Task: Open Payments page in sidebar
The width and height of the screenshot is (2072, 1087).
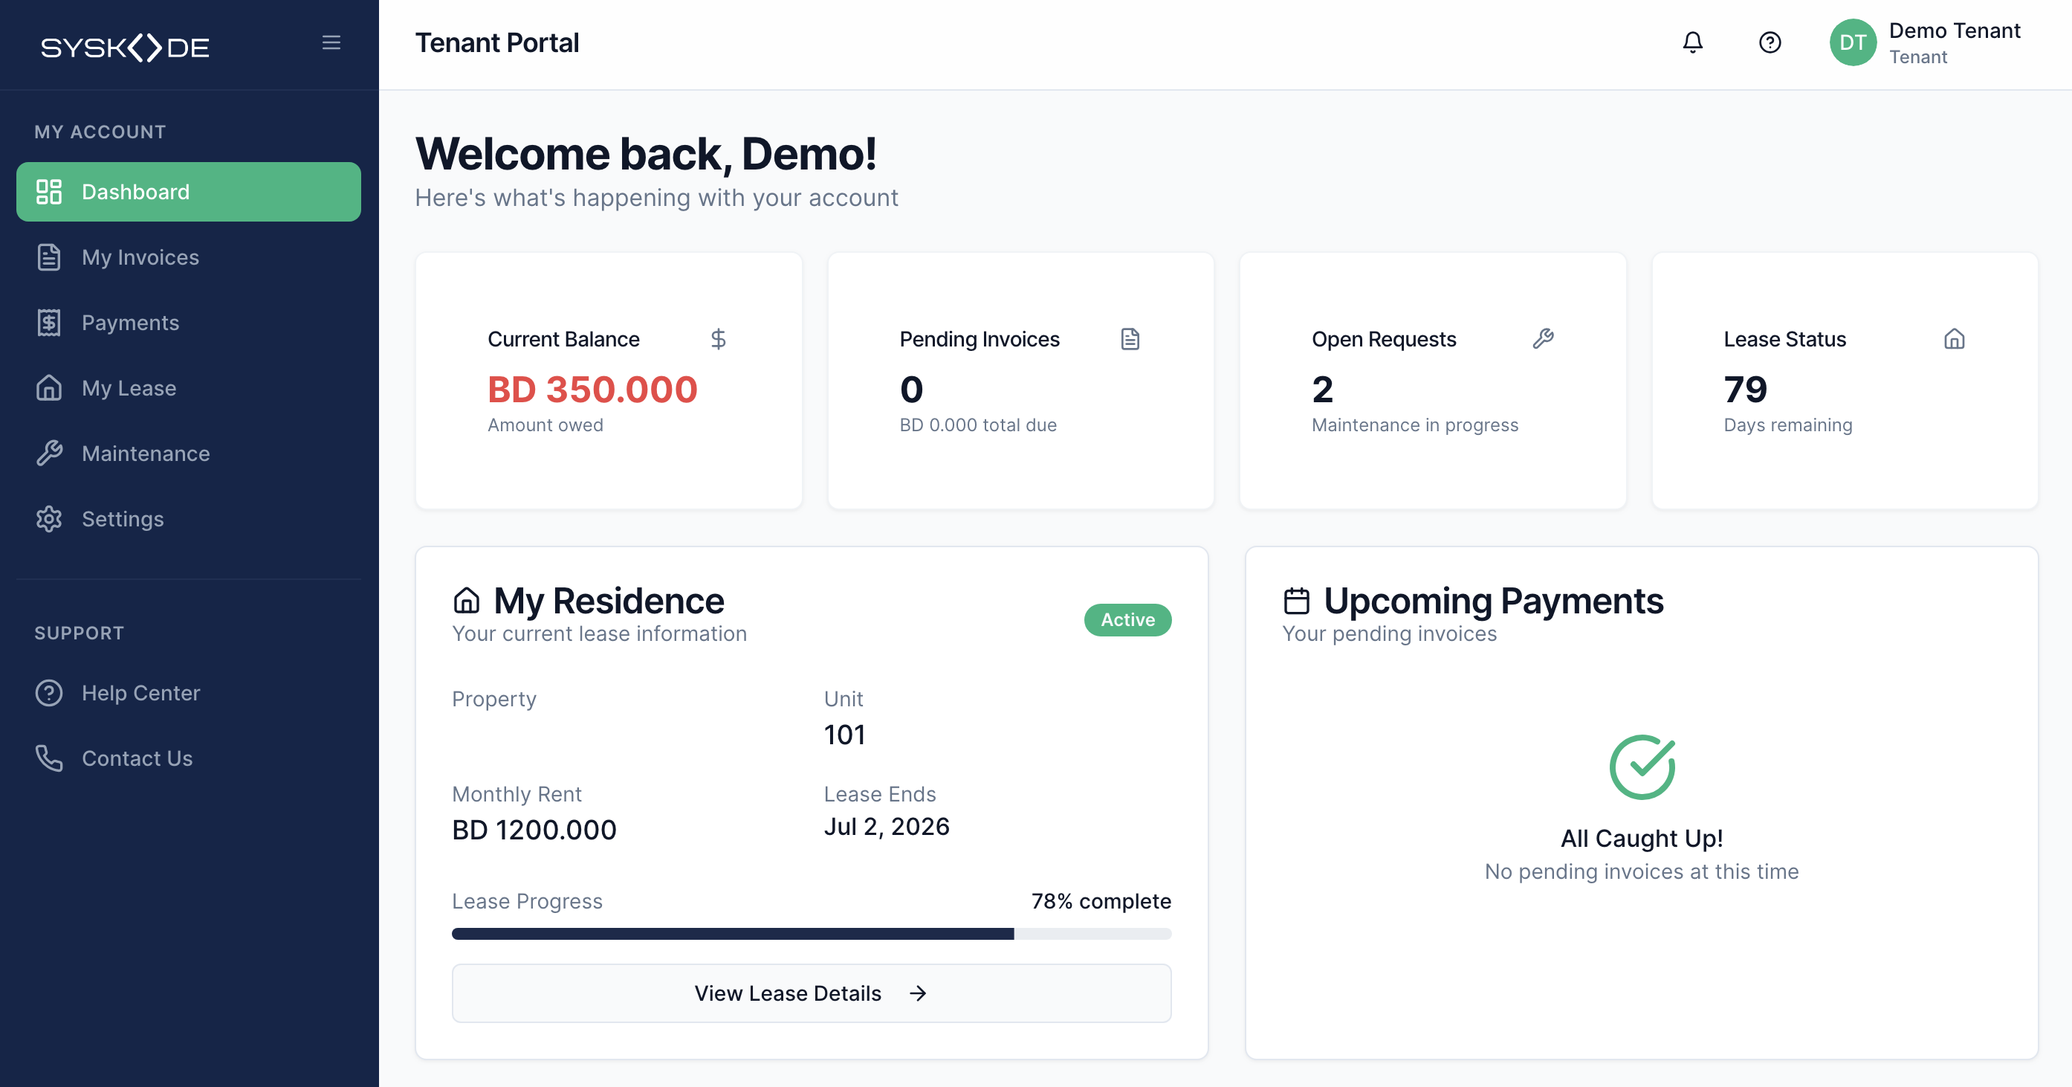Action: point(188,323)
